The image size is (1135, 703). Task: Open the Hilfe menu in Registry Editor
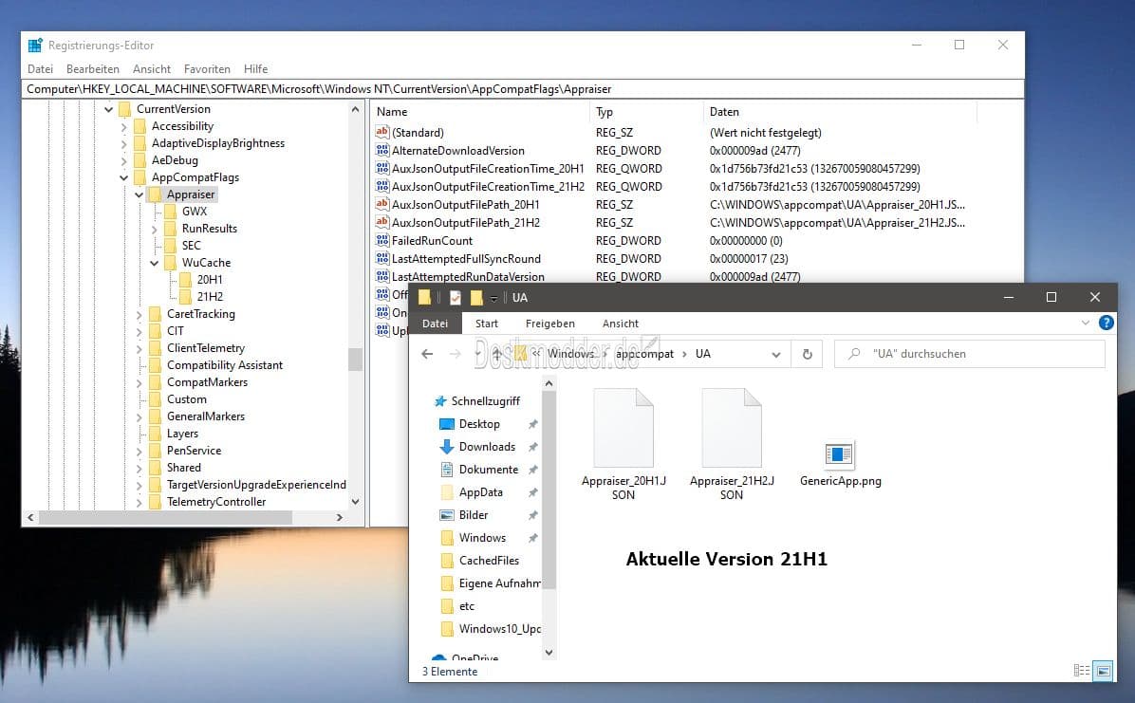click(255, 68)
